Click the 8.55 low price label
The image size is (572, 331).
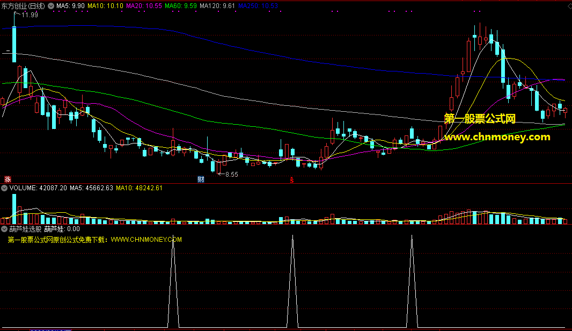point(232,175)
